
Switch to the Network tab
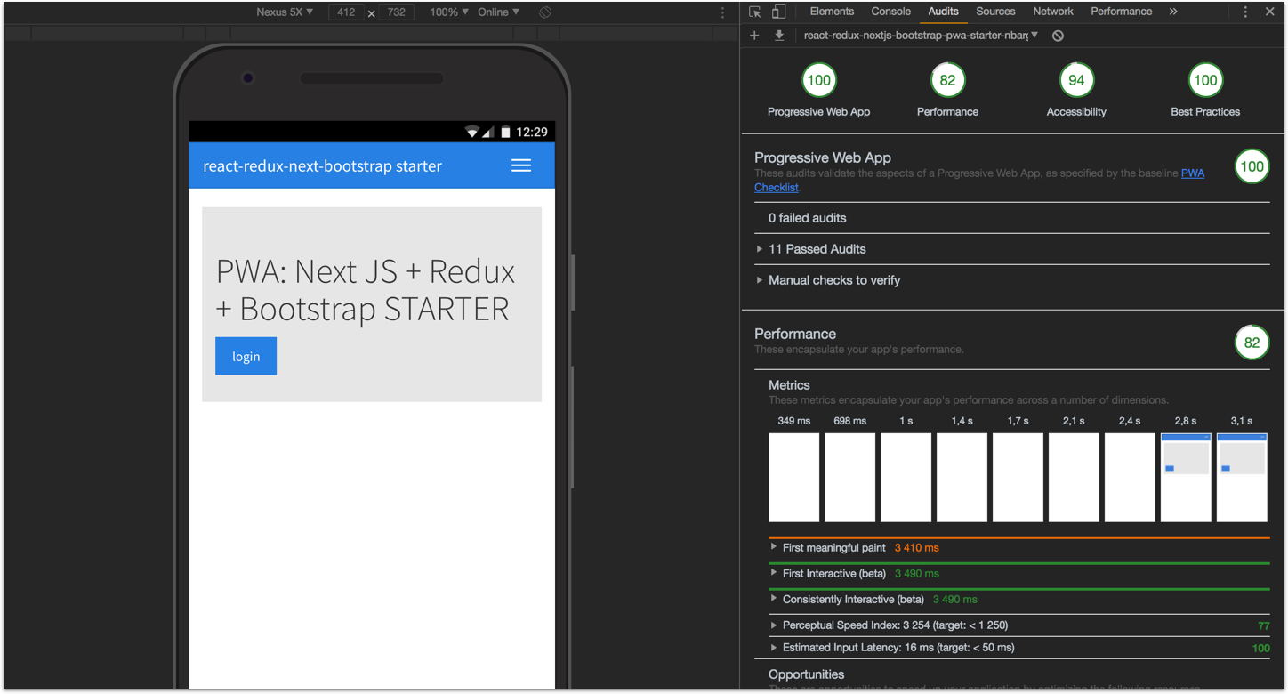click(x=1053, y=12)
